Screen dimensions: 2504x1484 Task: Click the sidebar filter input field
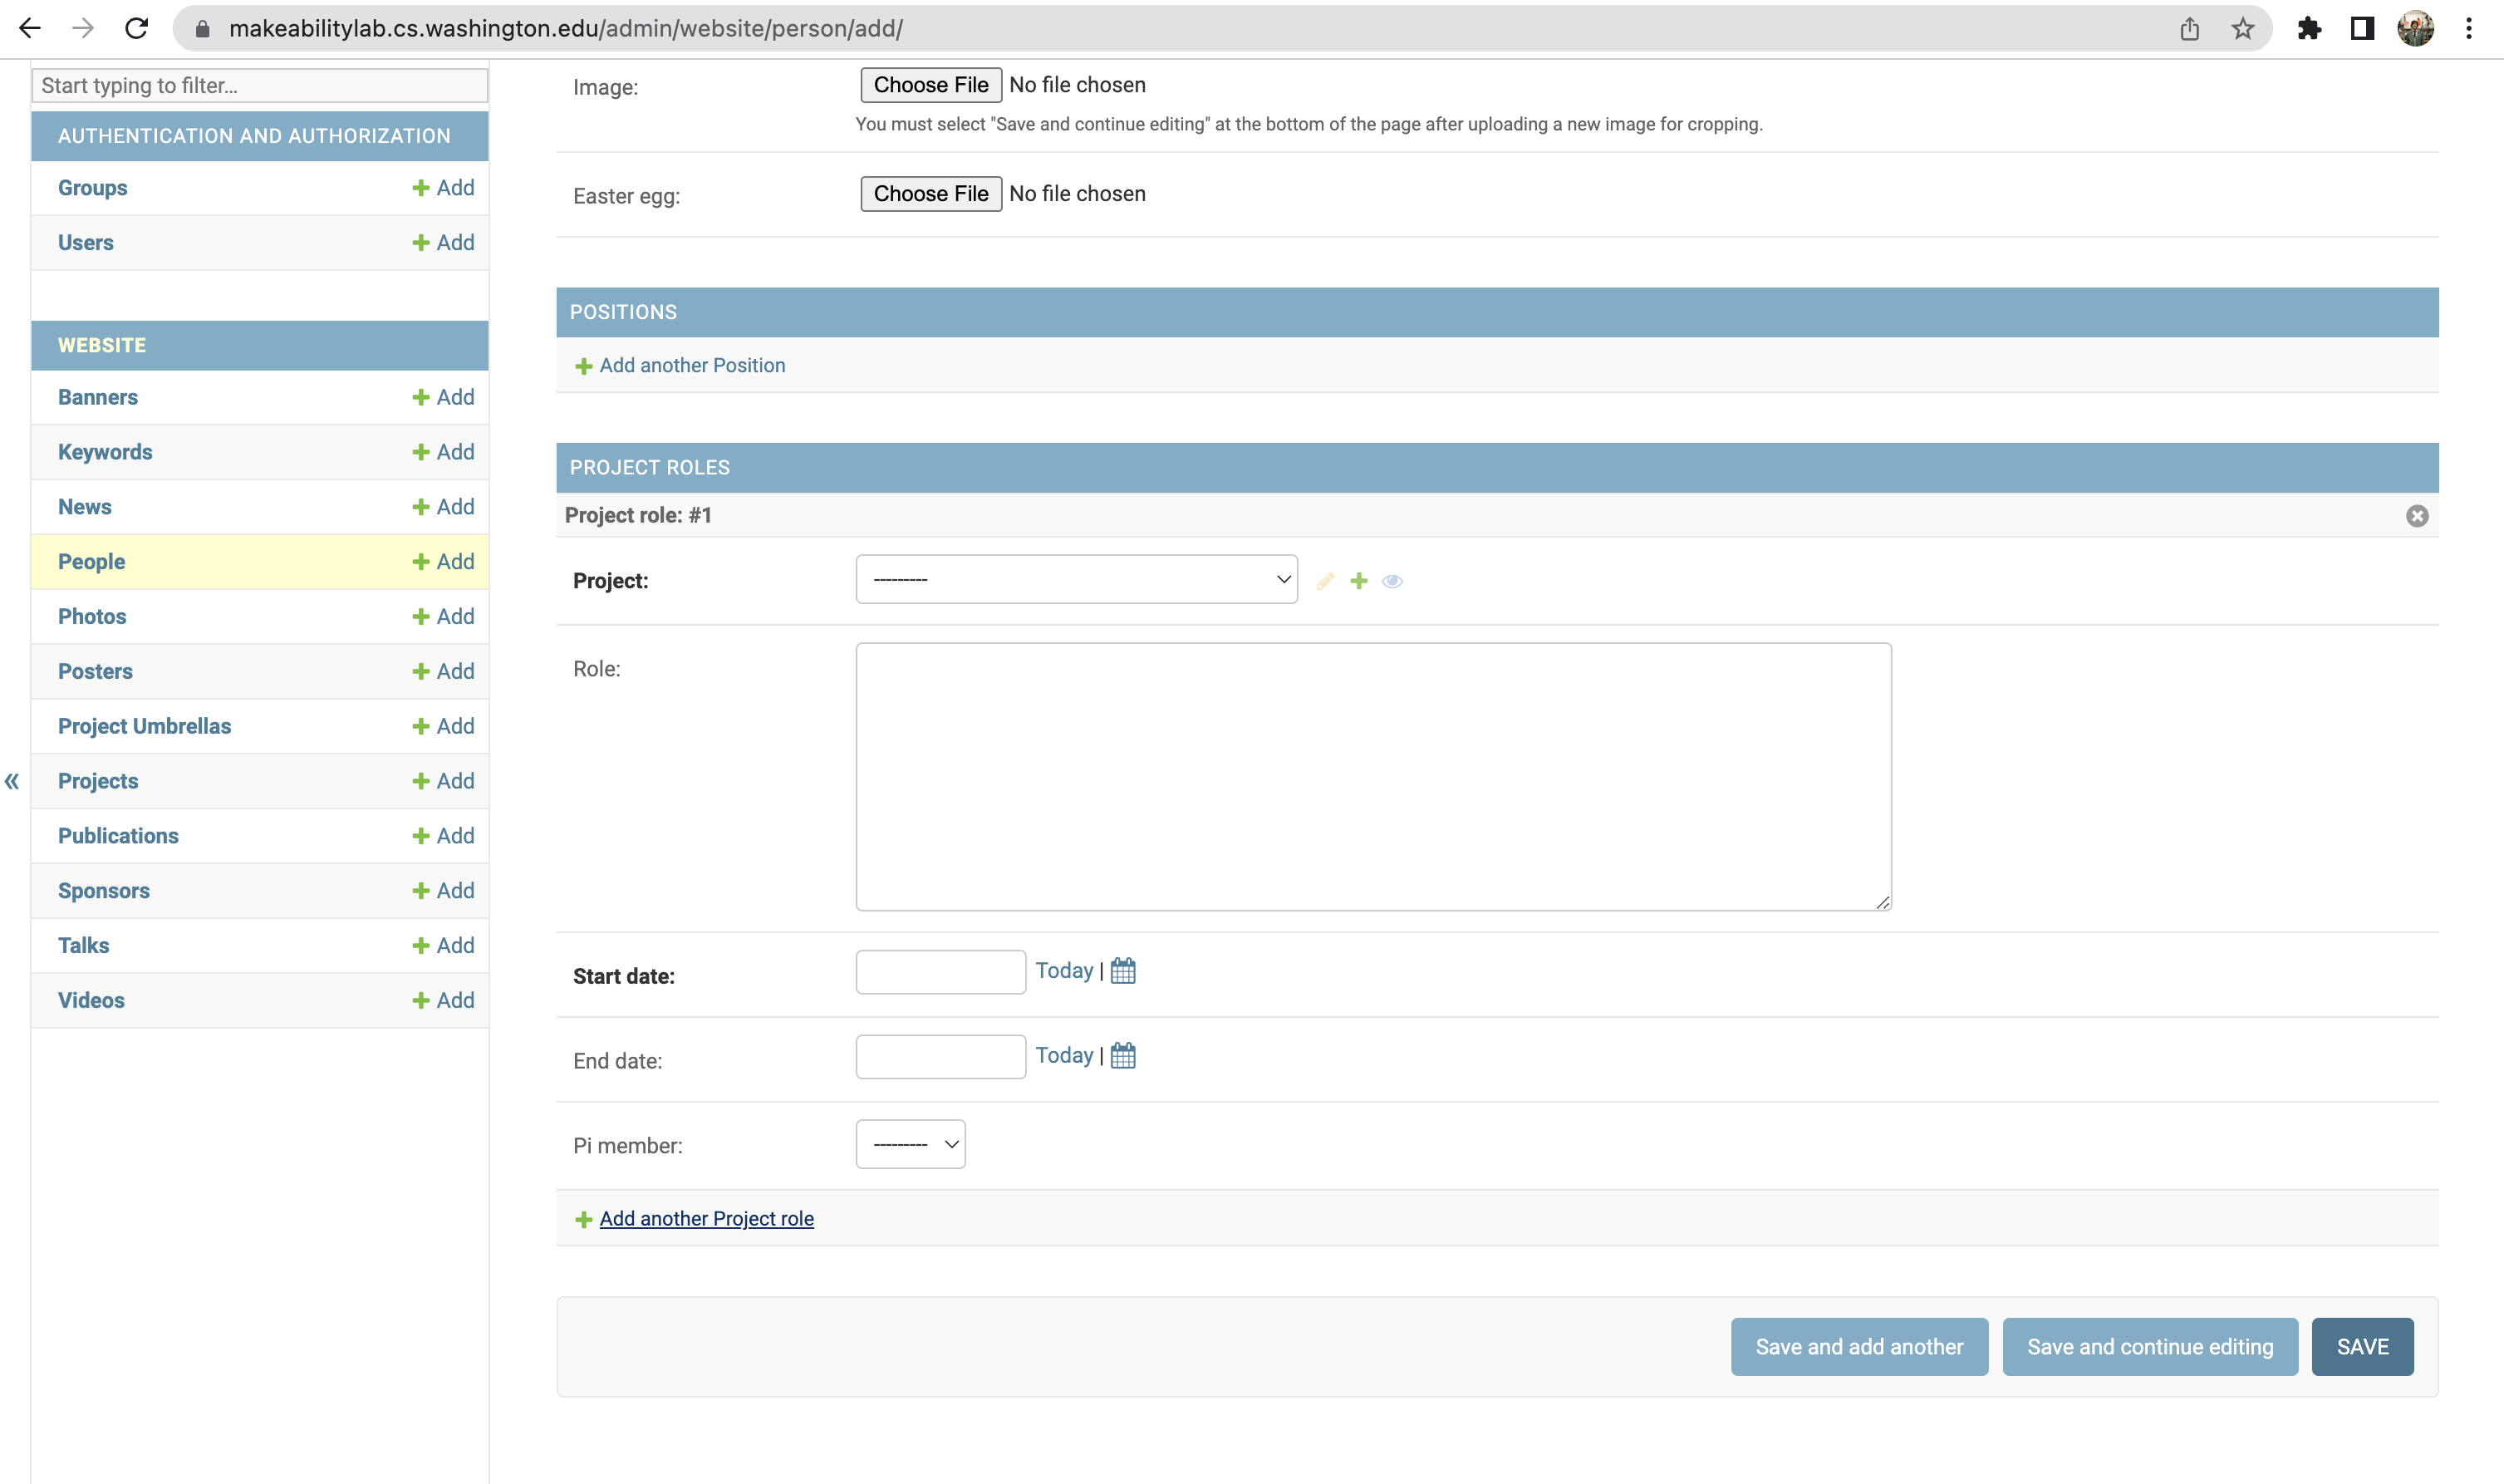pyautogui.click(x=259, y=85)
